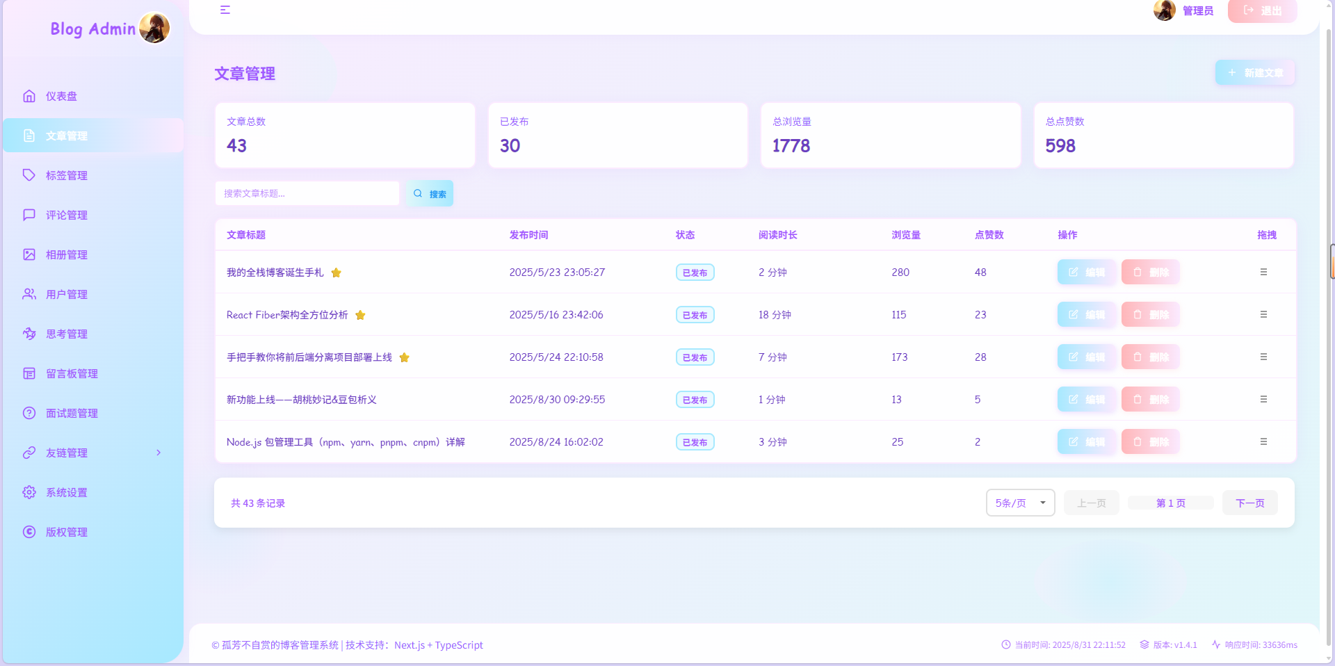Viewport: 1335px width, 666px height.
Task: Click the star icon next to React Fiber article
Action: (x=360, y=315)
